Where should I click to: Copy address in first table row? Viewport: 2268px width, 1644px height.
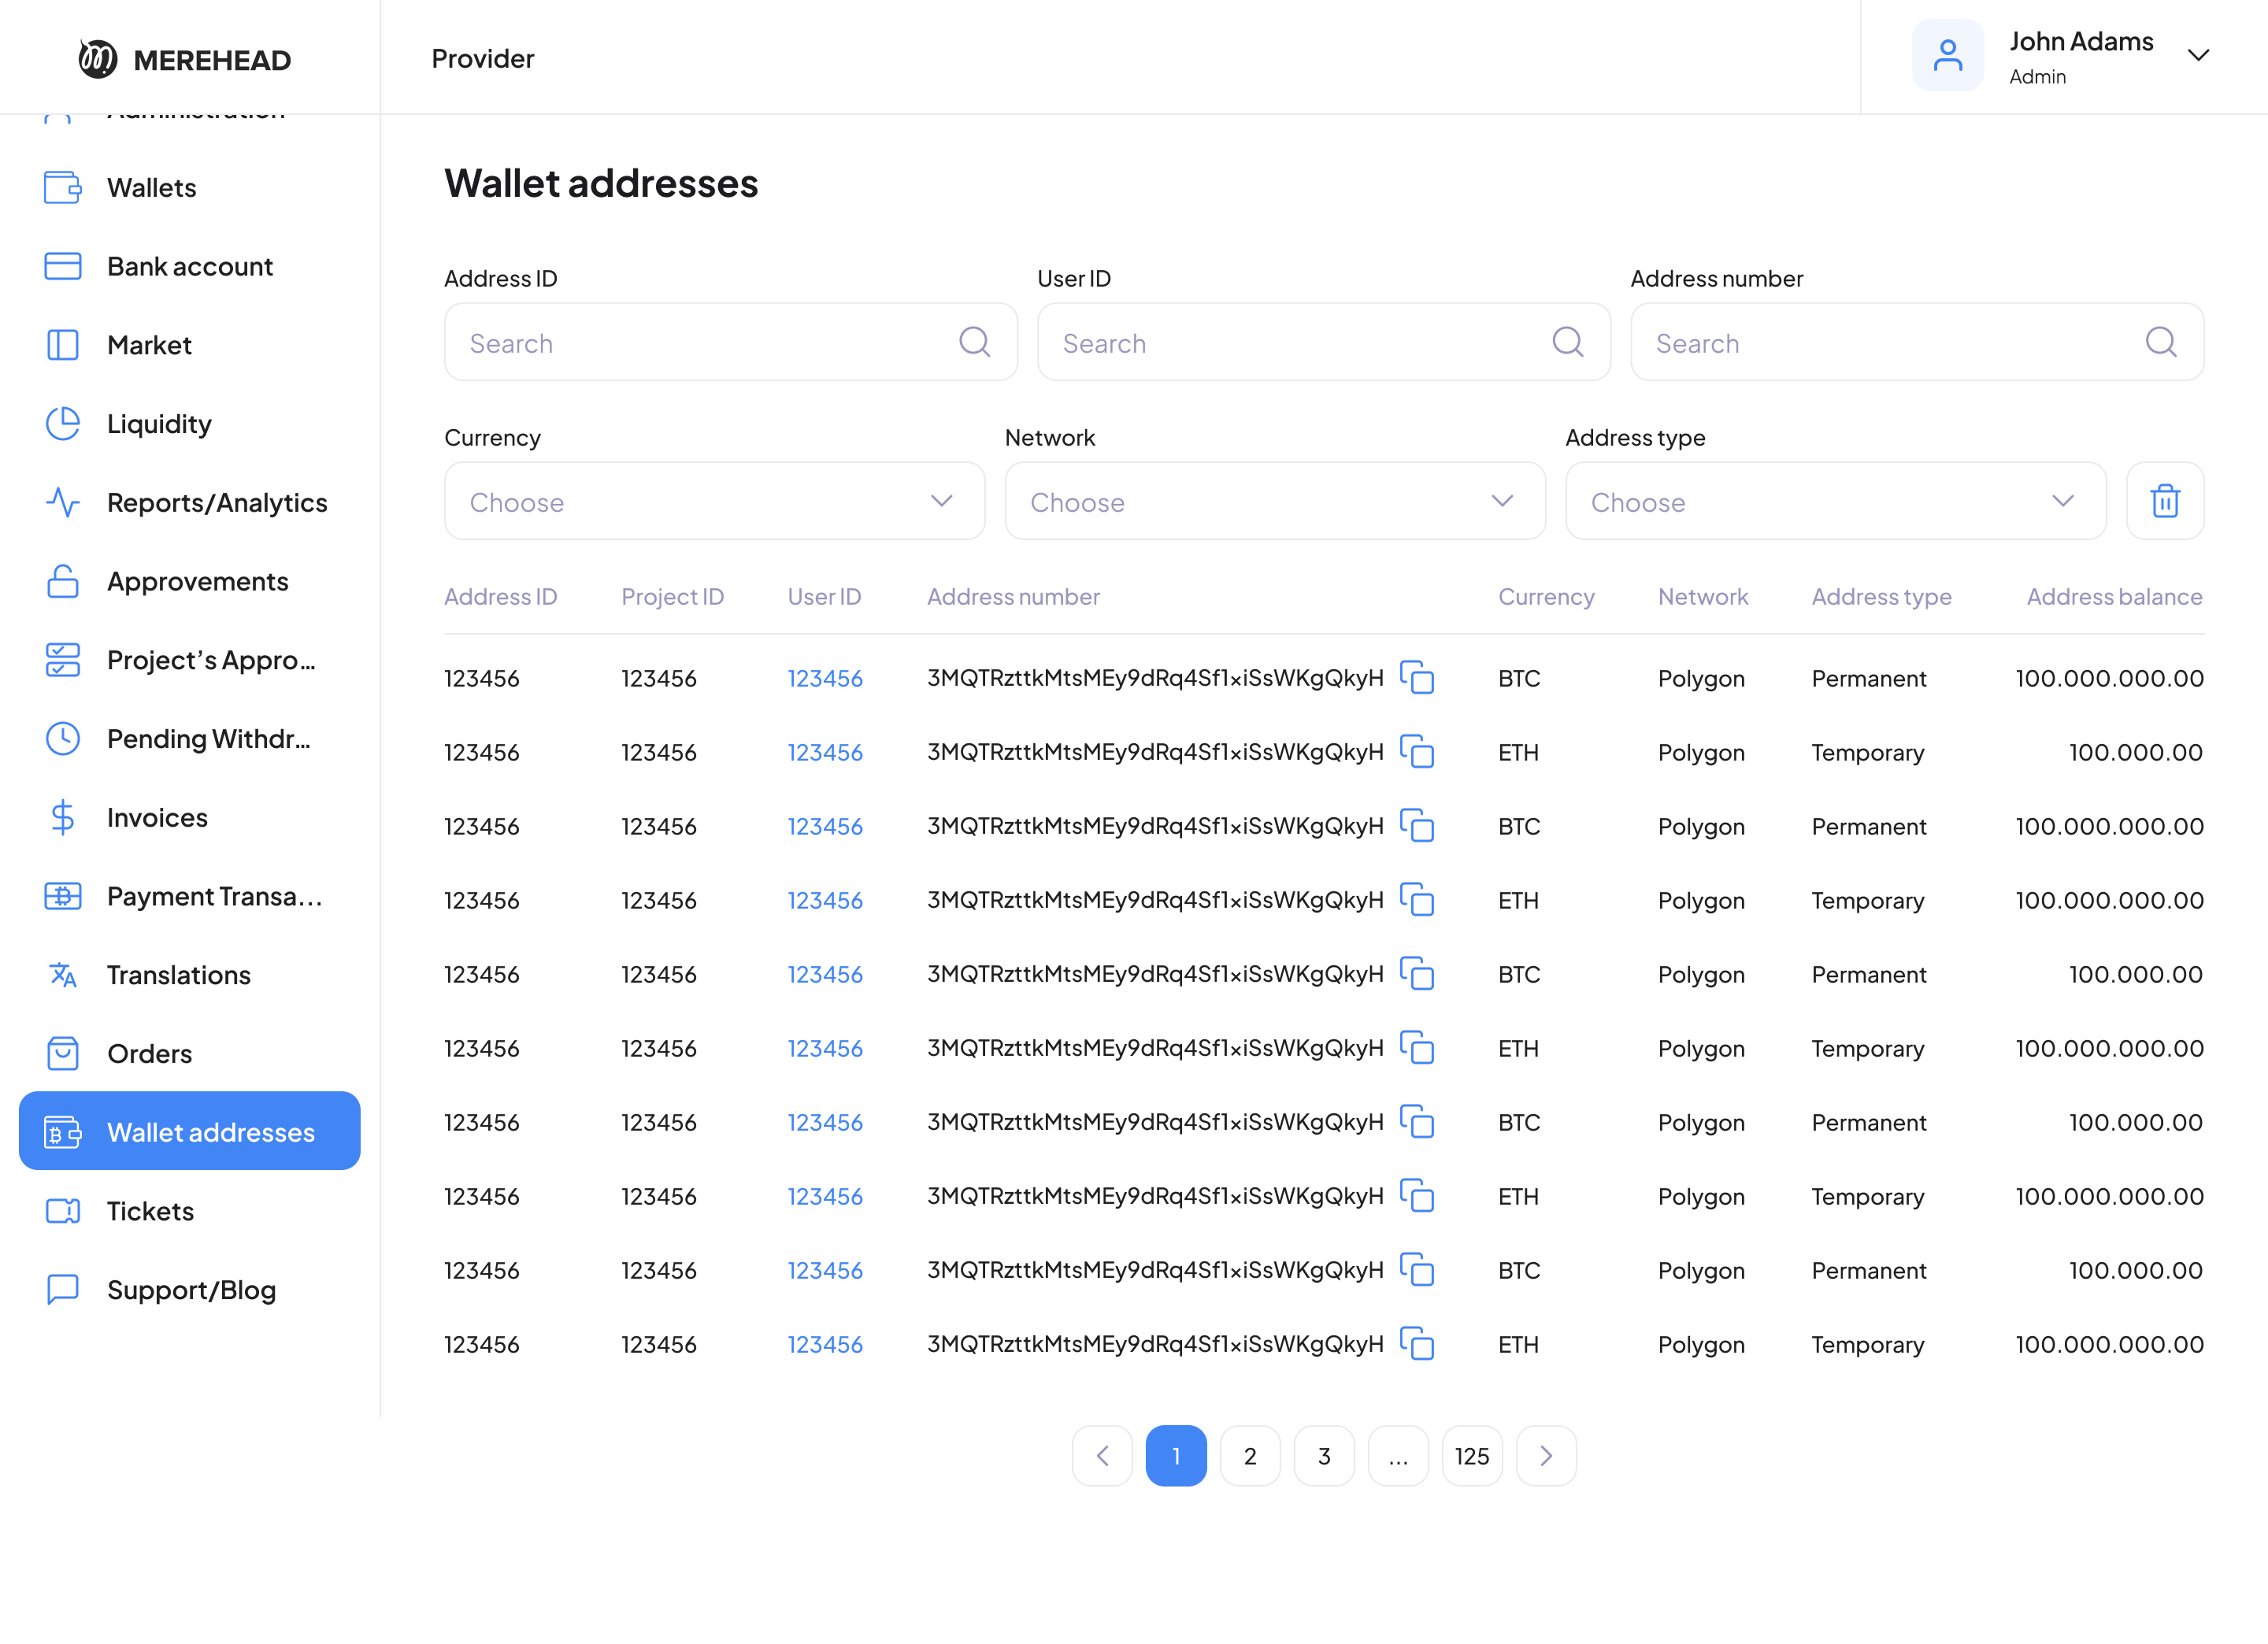pos(1416,678)
